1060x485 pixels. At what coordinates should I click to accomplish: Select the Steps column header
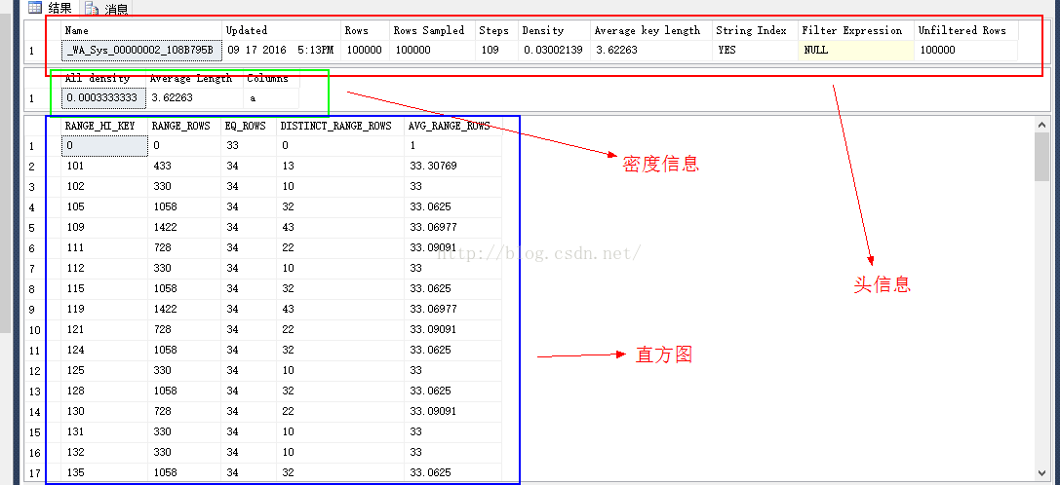pyautogui.click(x=496, y=30)
